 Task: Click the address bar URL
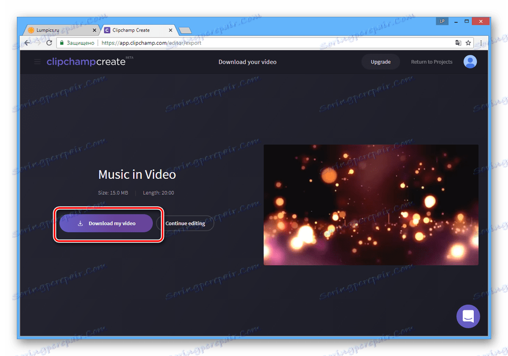point(151,43)
